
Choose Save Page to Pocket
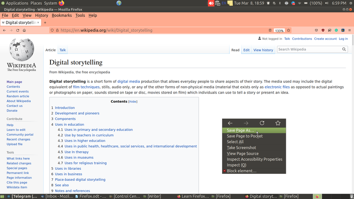[254, 136]
